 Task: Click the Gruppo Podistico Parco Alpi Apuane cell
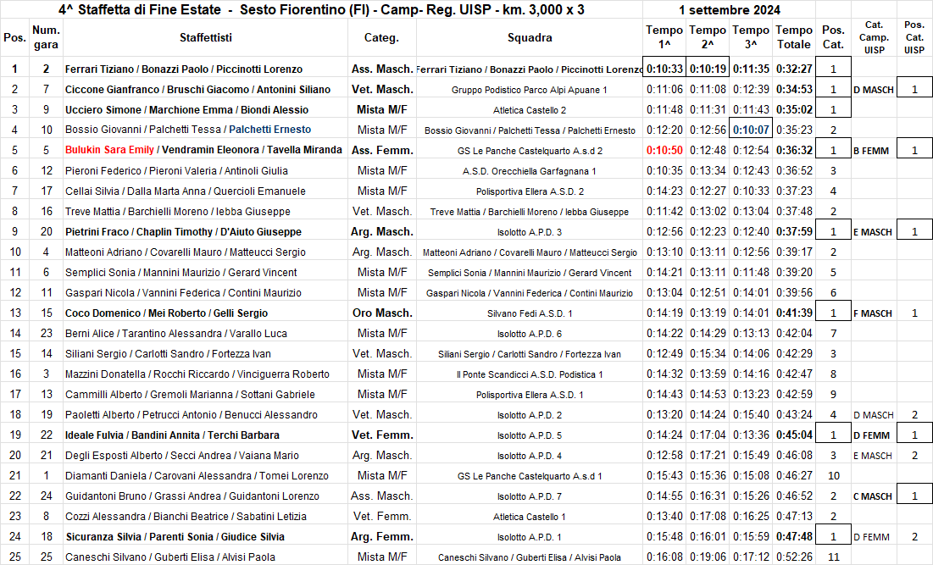pyautogui.click(x=530, y=90)
